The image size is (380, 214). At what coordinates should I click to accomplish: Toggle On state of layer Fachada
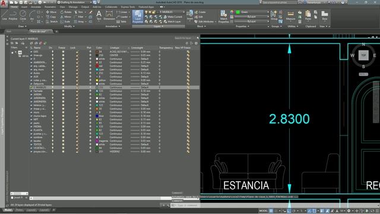[53, 91]
